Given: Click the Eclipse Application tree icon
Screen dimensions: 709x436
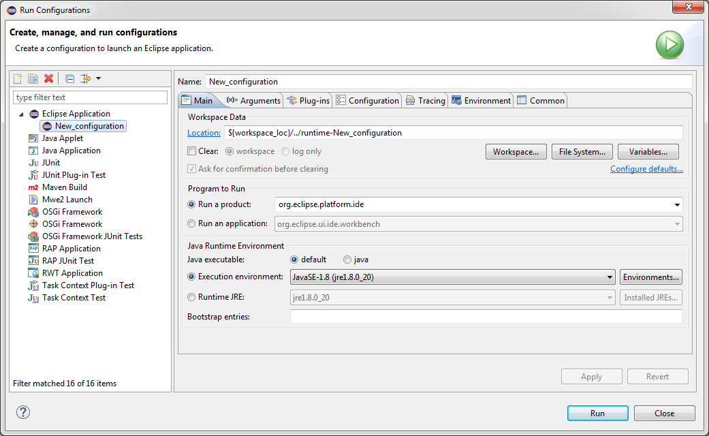Looking at the screenshot, I should [x=34, y=114].
